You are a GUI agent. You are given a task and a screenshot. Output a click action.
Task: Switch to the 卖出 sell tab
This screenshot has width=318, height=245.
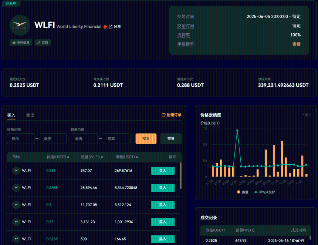pos(30,115)
